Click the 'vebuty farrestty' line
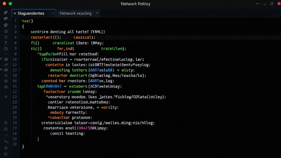Image resolution: width=281 pixels, height=158 pixels. pos(68,112)
